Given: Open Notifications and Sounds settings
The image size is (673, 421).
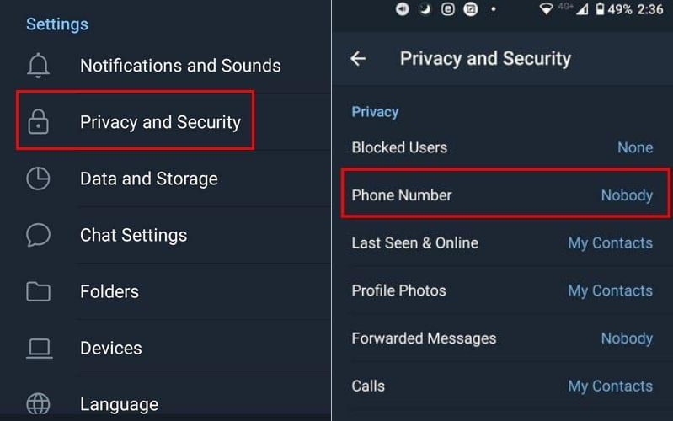Looking at the screenshot, I should 180,66.
